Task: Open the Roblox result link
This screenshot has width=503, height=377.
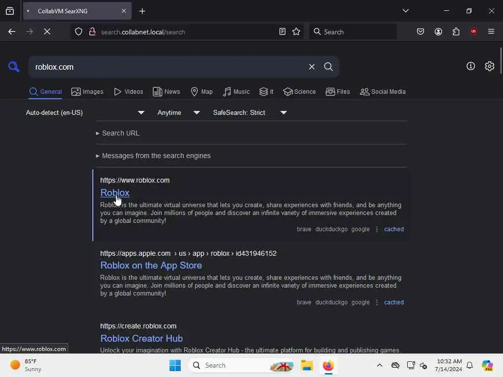Action: pos(115,192)
